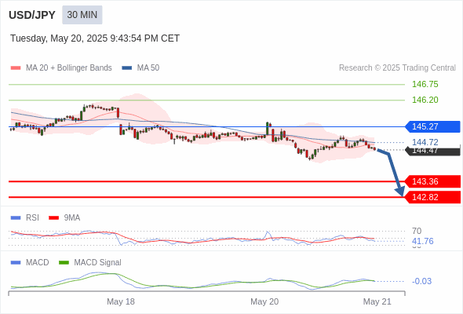Viewport: 463px width, 314px height.
Task: Click the RSI legend swatch
Action: (x=16, y=218)
